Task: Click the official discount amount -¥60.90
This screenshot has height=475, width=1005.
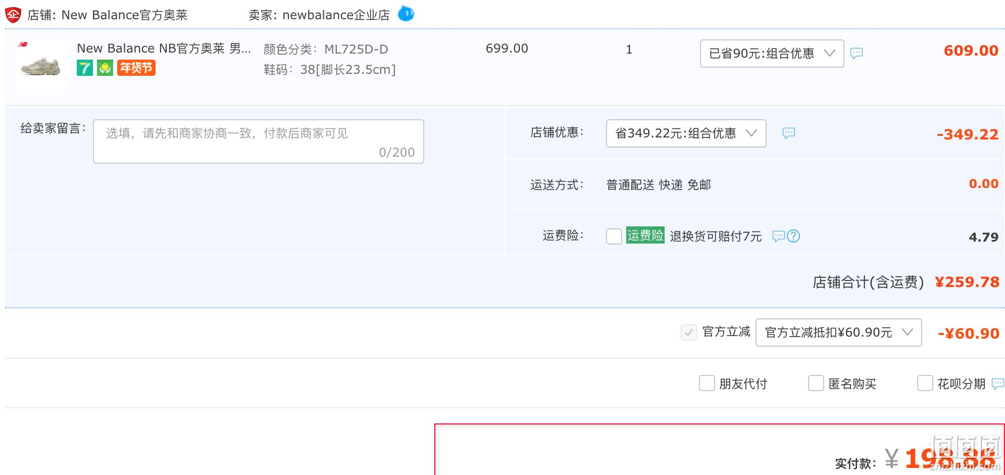Action: pyautogui.click(x=968, y=334)
